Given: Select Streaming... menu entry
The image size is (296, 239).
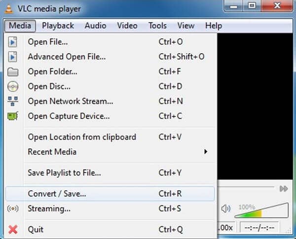Looking at the screenshot, I should click(x=110, y=209).
